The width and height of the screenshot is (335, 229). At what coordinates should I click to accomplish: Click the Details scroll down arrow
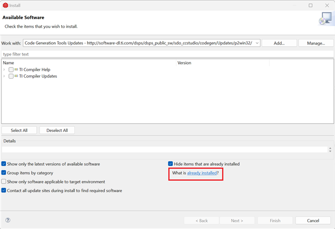coord(330,151)
